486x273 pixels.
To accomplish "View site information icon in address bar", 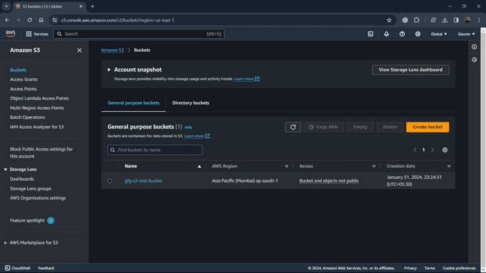I will click(55, 20).
